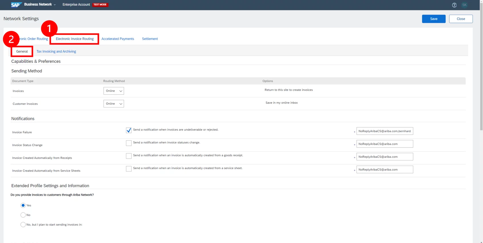Image resolution: width=483 pixels, height=243 pixels.
Task: Click the Invoice Failure email address field
Action: [x=385, y=131]
